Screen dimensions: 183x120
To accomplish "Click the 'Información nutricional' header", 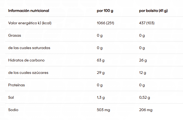I will pyautogui.click(x=28, y=11).
